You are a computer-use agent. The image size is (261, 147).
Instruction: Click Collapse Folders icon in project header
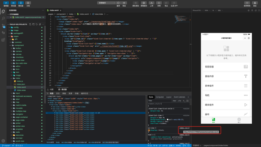click(x=40, y=24)
